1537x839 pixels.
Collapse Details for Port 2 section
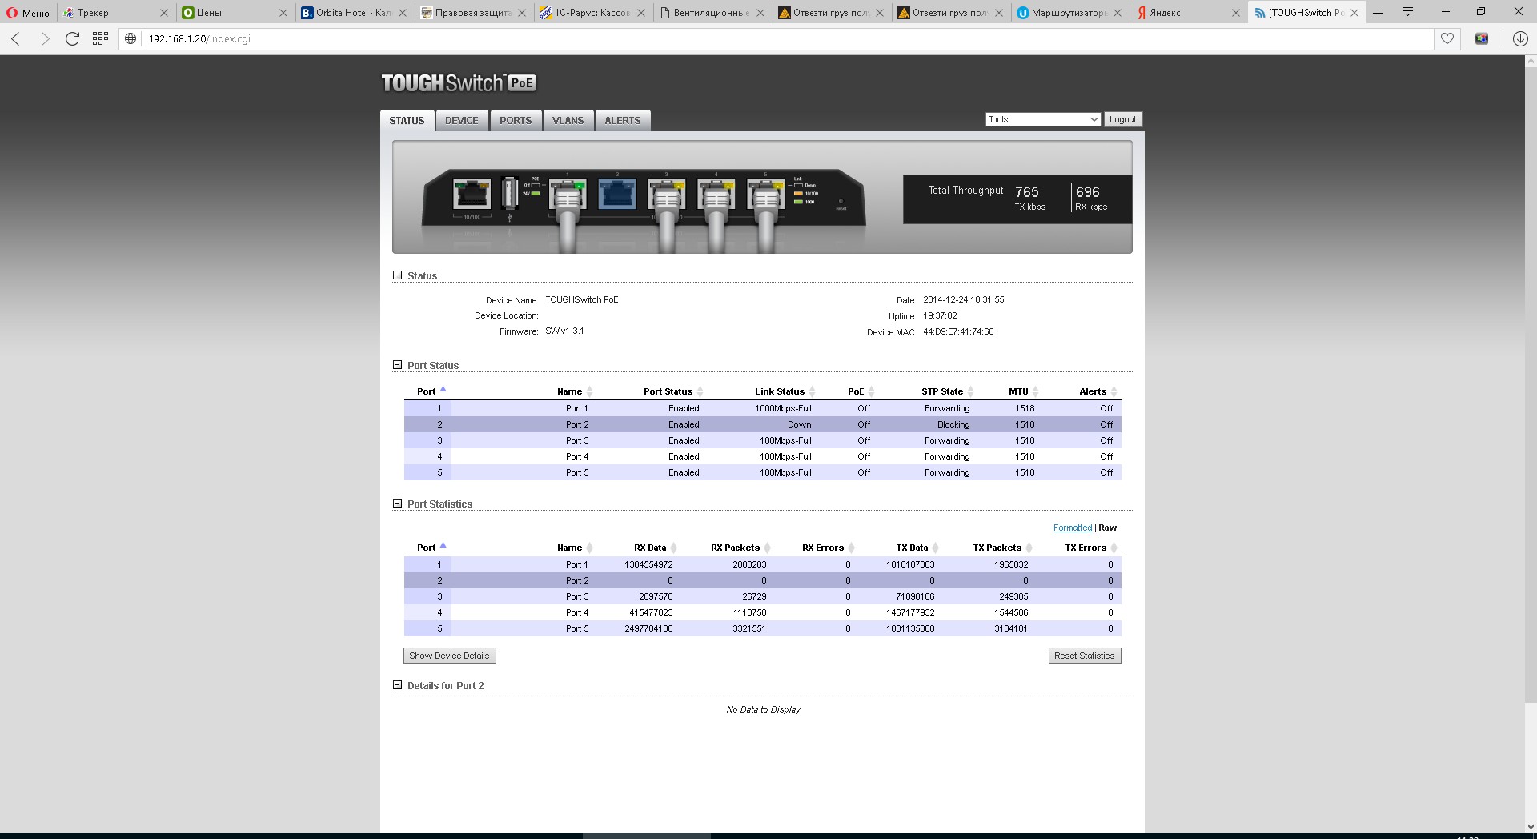tap(397, 684)
